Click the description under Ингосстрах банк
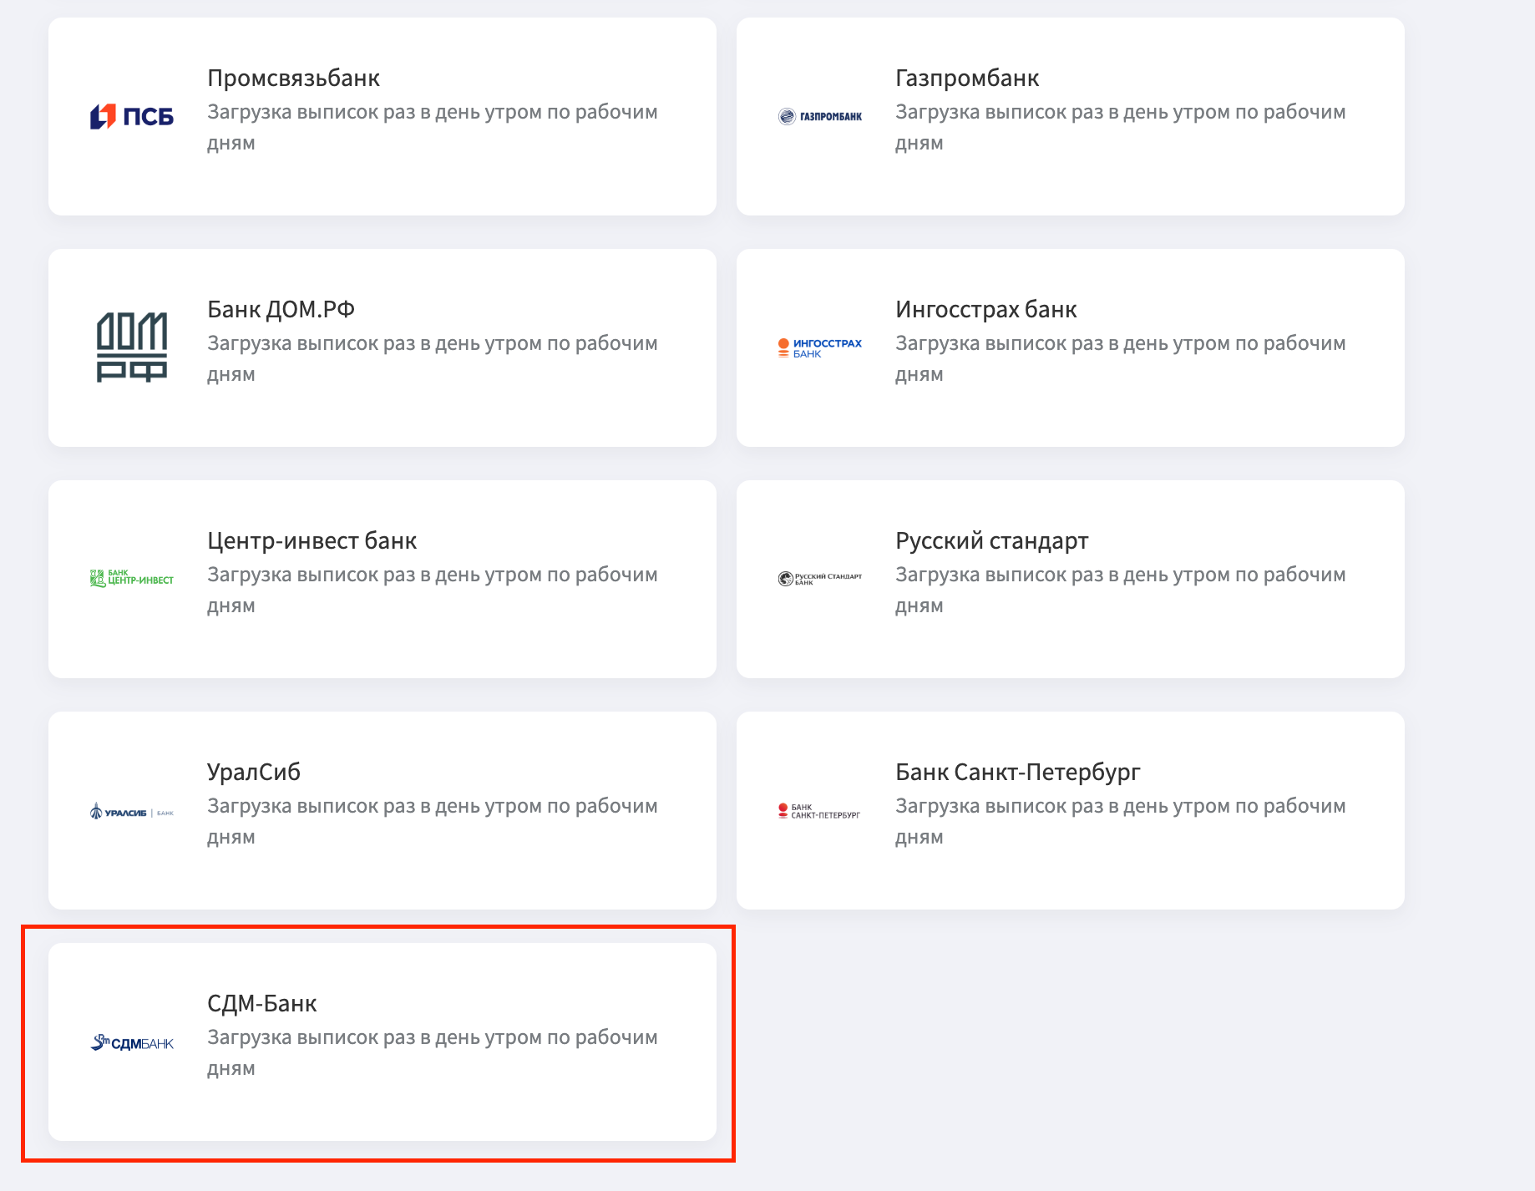1535x1191 pixels. pos(1121,358)
